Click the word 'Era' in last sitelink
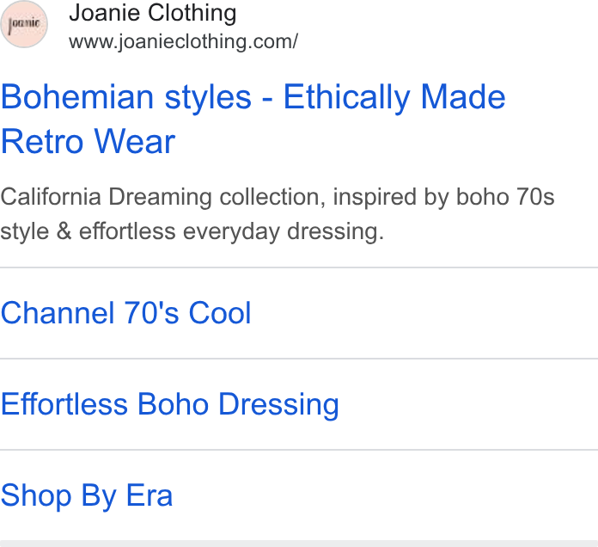 coord(149,495)
